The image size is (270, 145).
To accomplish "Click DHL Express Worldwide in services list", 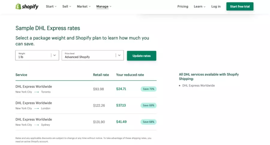I will pyautogui.click(x=198, y=85).
